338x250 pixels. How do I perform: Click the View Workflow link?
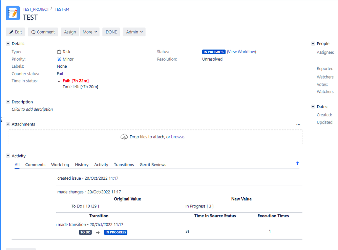tap(241, 52)
